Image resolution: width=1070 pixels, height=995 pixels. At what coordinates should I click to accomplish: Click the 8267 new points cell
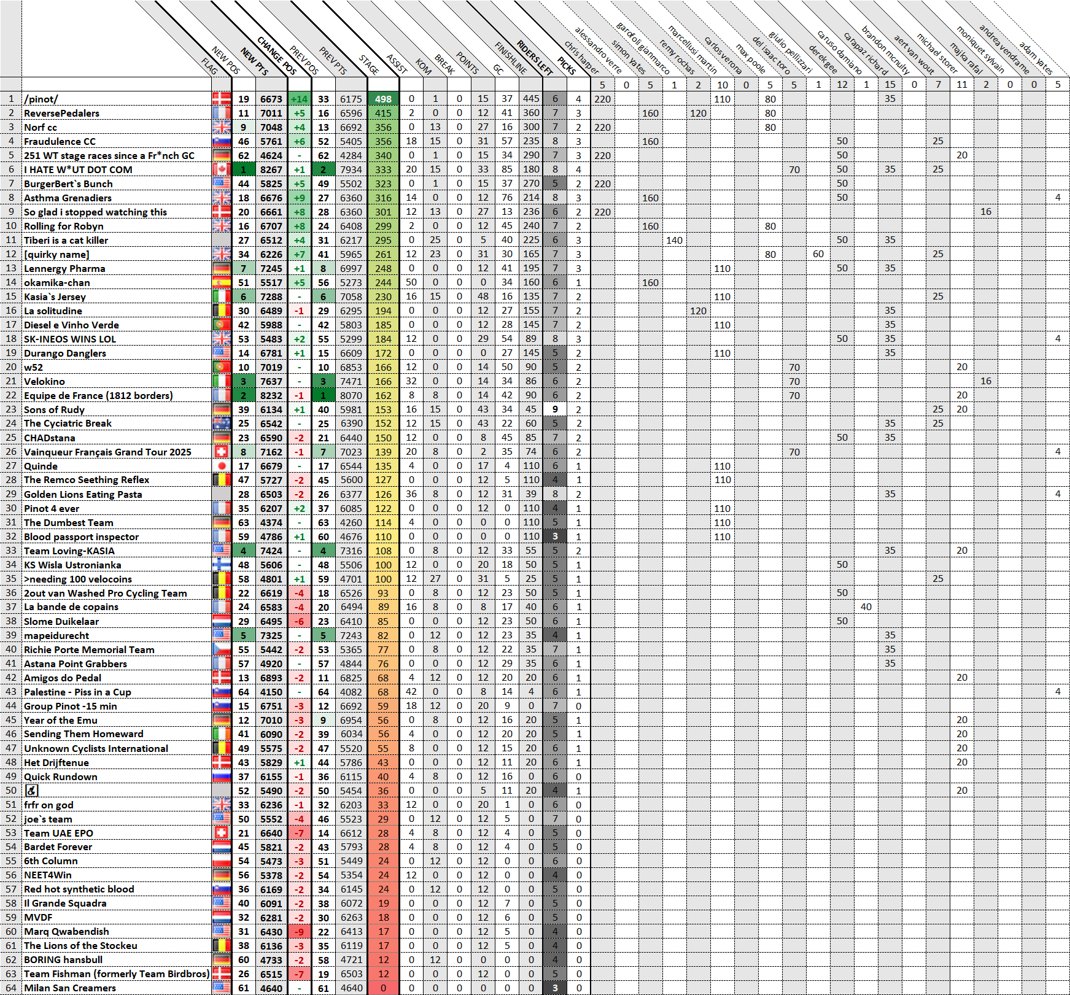(x=271, y=170)
